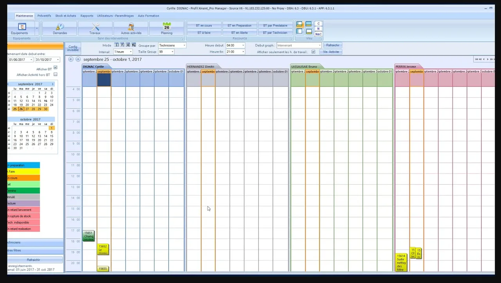501x283 pixels.
Task: Open work order 15614 Suite nettoy appointment
Action: point(401,262)
